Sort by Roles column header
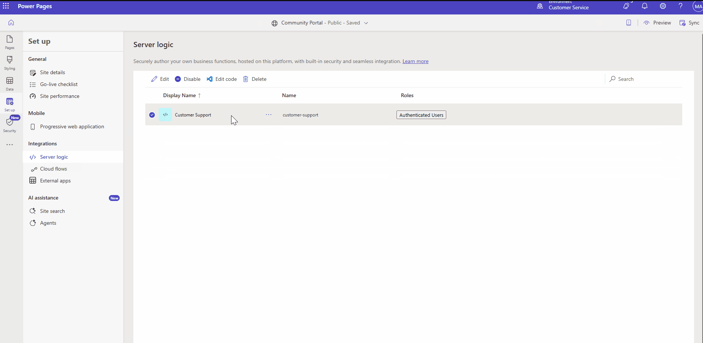 [x=407, y=95]
